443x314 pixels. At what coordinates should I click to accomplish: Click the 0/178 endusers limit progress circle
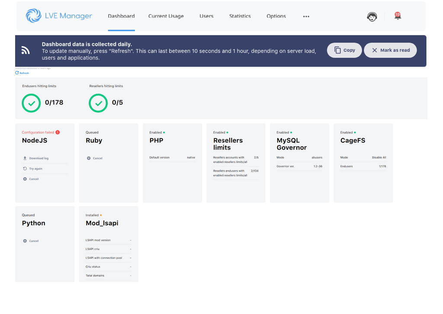click(x=31, y=103)
